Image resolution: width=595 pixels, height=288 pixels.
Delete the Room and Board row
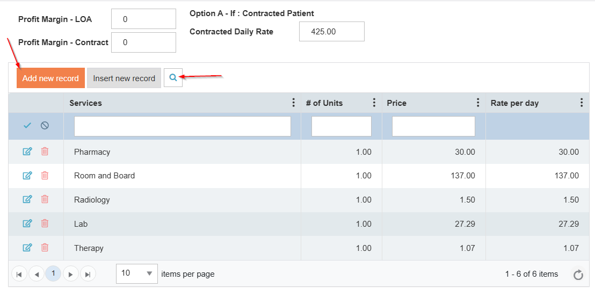tap(45, 175)
